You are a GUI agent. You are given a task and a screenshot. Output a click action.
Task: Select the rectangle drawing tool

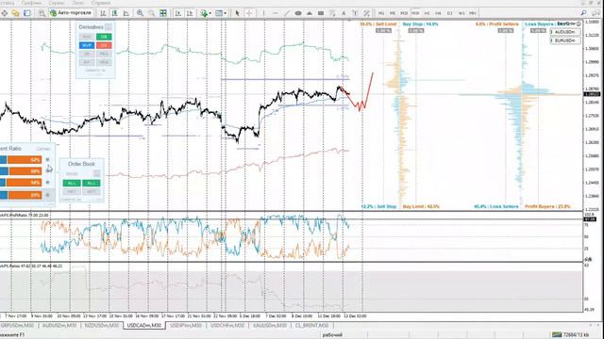click(321, 13)
